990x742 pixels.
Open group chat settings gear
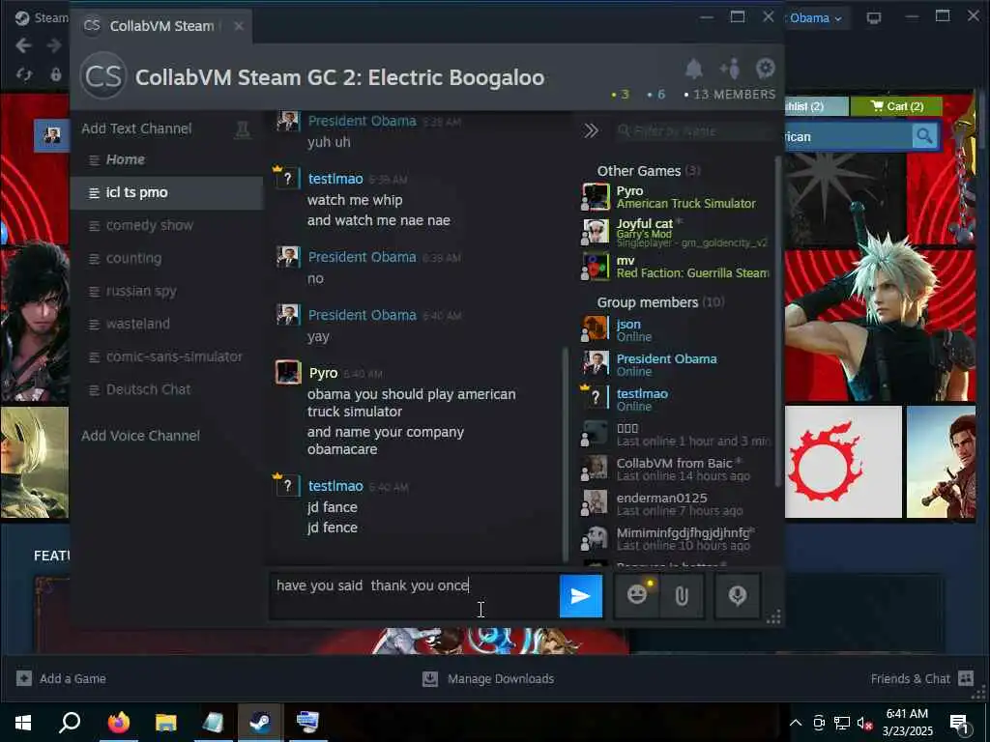pyautogui.click(x=765, y=69)
